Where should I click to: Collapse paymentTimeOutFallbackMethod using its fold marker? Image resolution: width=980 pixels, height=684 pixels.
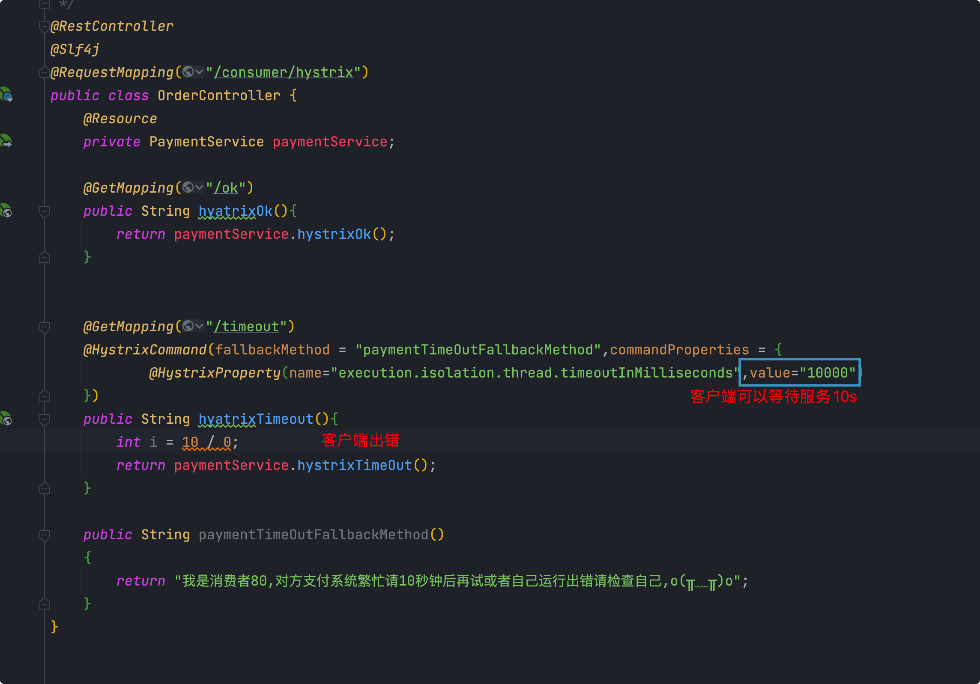[44, 535]
